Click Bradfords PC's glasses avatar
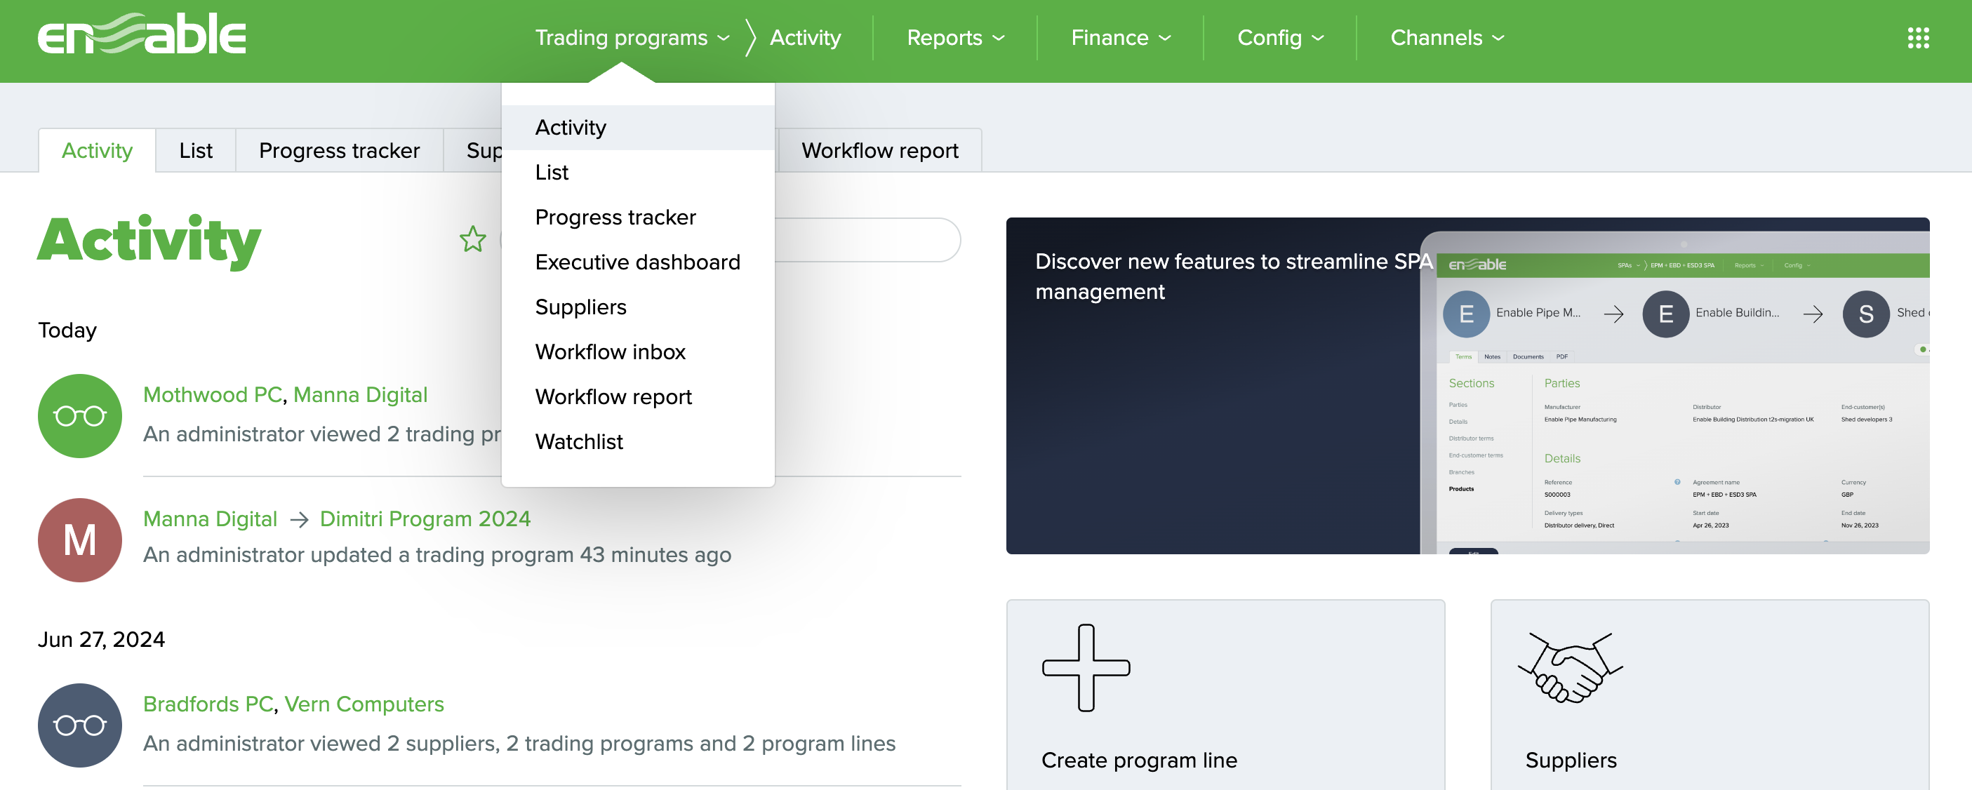1972x790 pixels. pos(79,725)
